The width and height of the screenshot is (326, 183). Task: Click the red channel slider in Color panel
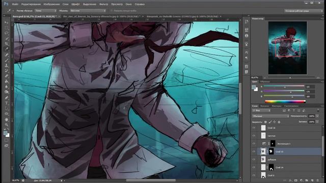tap(284, 86)
